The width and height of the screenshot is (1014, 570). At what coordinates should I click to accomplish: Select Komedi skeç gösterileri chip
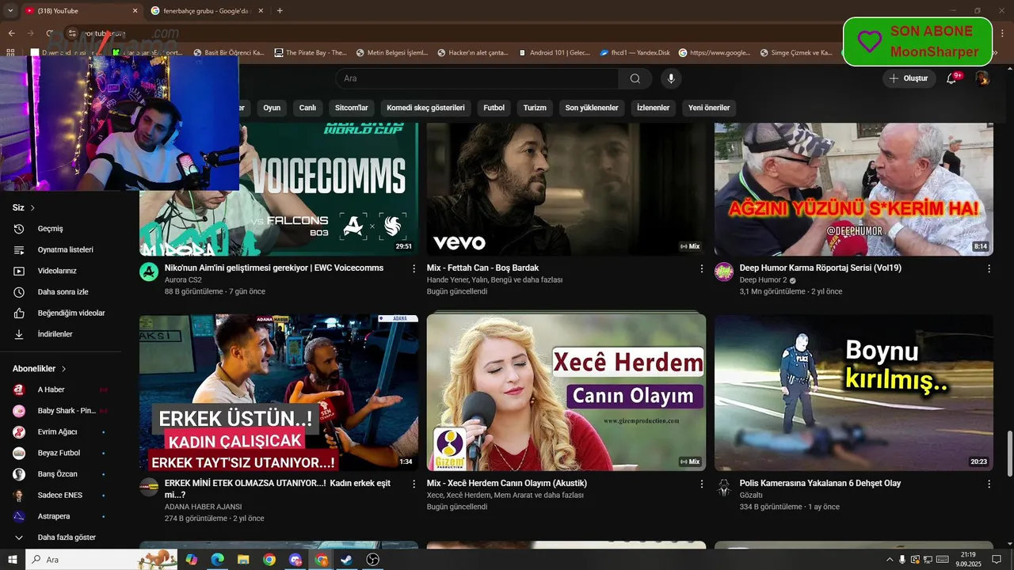[425, 108]
